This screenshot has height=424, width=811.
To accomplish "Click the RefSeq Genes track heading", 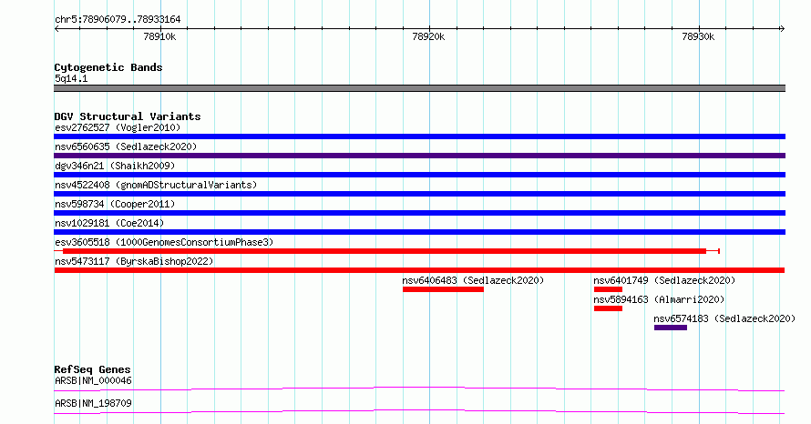I will coord(92,369).
